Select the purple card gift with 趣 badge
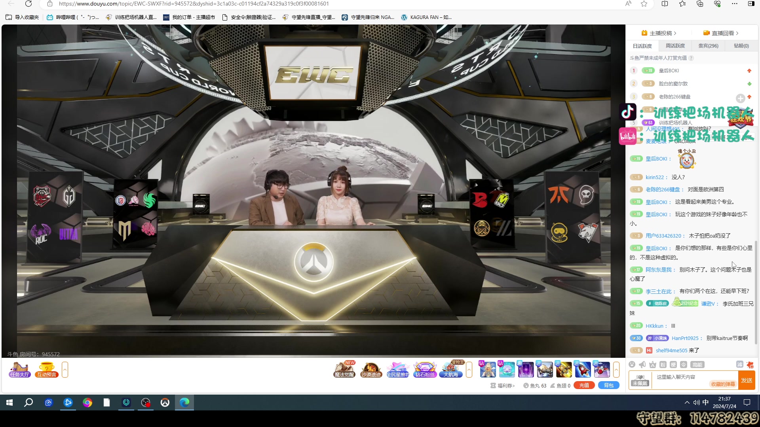 526,369
